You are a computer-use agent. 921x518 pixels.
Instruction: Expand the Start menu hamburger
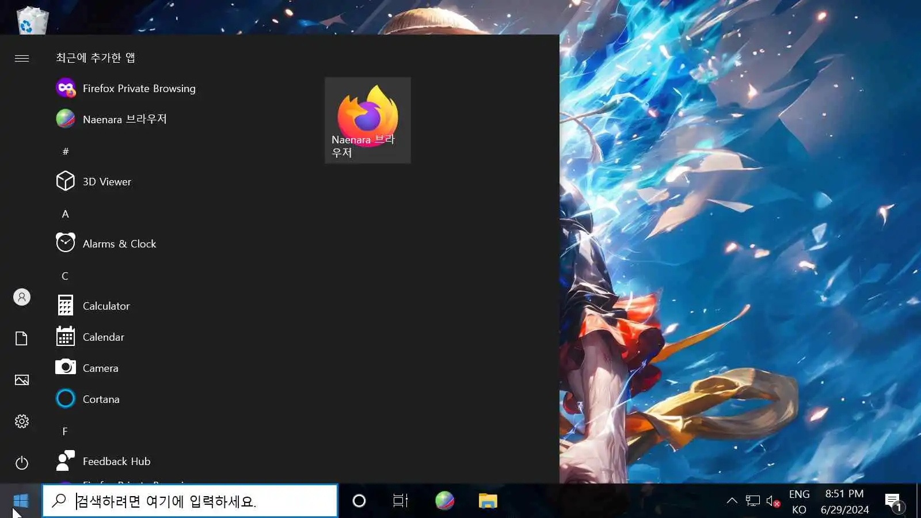[x=22, y=58]
